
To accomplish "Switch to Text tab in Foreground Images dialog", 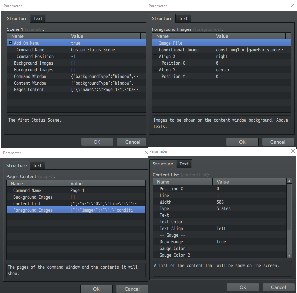I will 183,18.
